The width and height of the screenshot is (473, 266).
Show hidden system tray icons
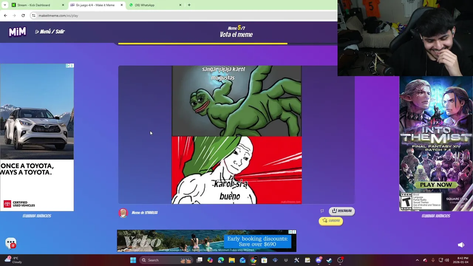tap(417, 260)
